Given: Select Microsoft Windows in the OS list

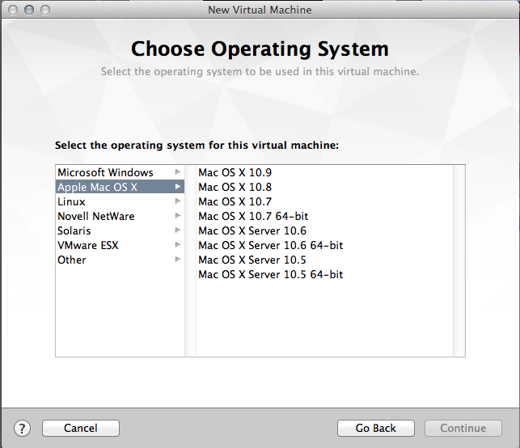Looking at the screenshot, I should coord(120,172).
